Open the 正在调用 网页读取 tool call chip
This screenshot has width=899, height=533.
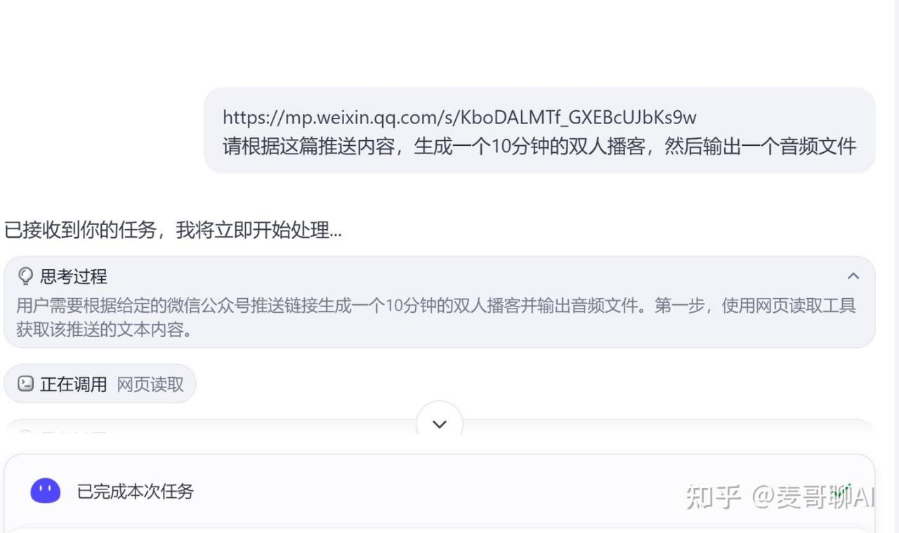100,384
